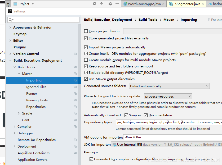The width and height of the screenshot is (222, 165).
Task: Collapse the Build Tools node
Action: click(x=15, y=67)
